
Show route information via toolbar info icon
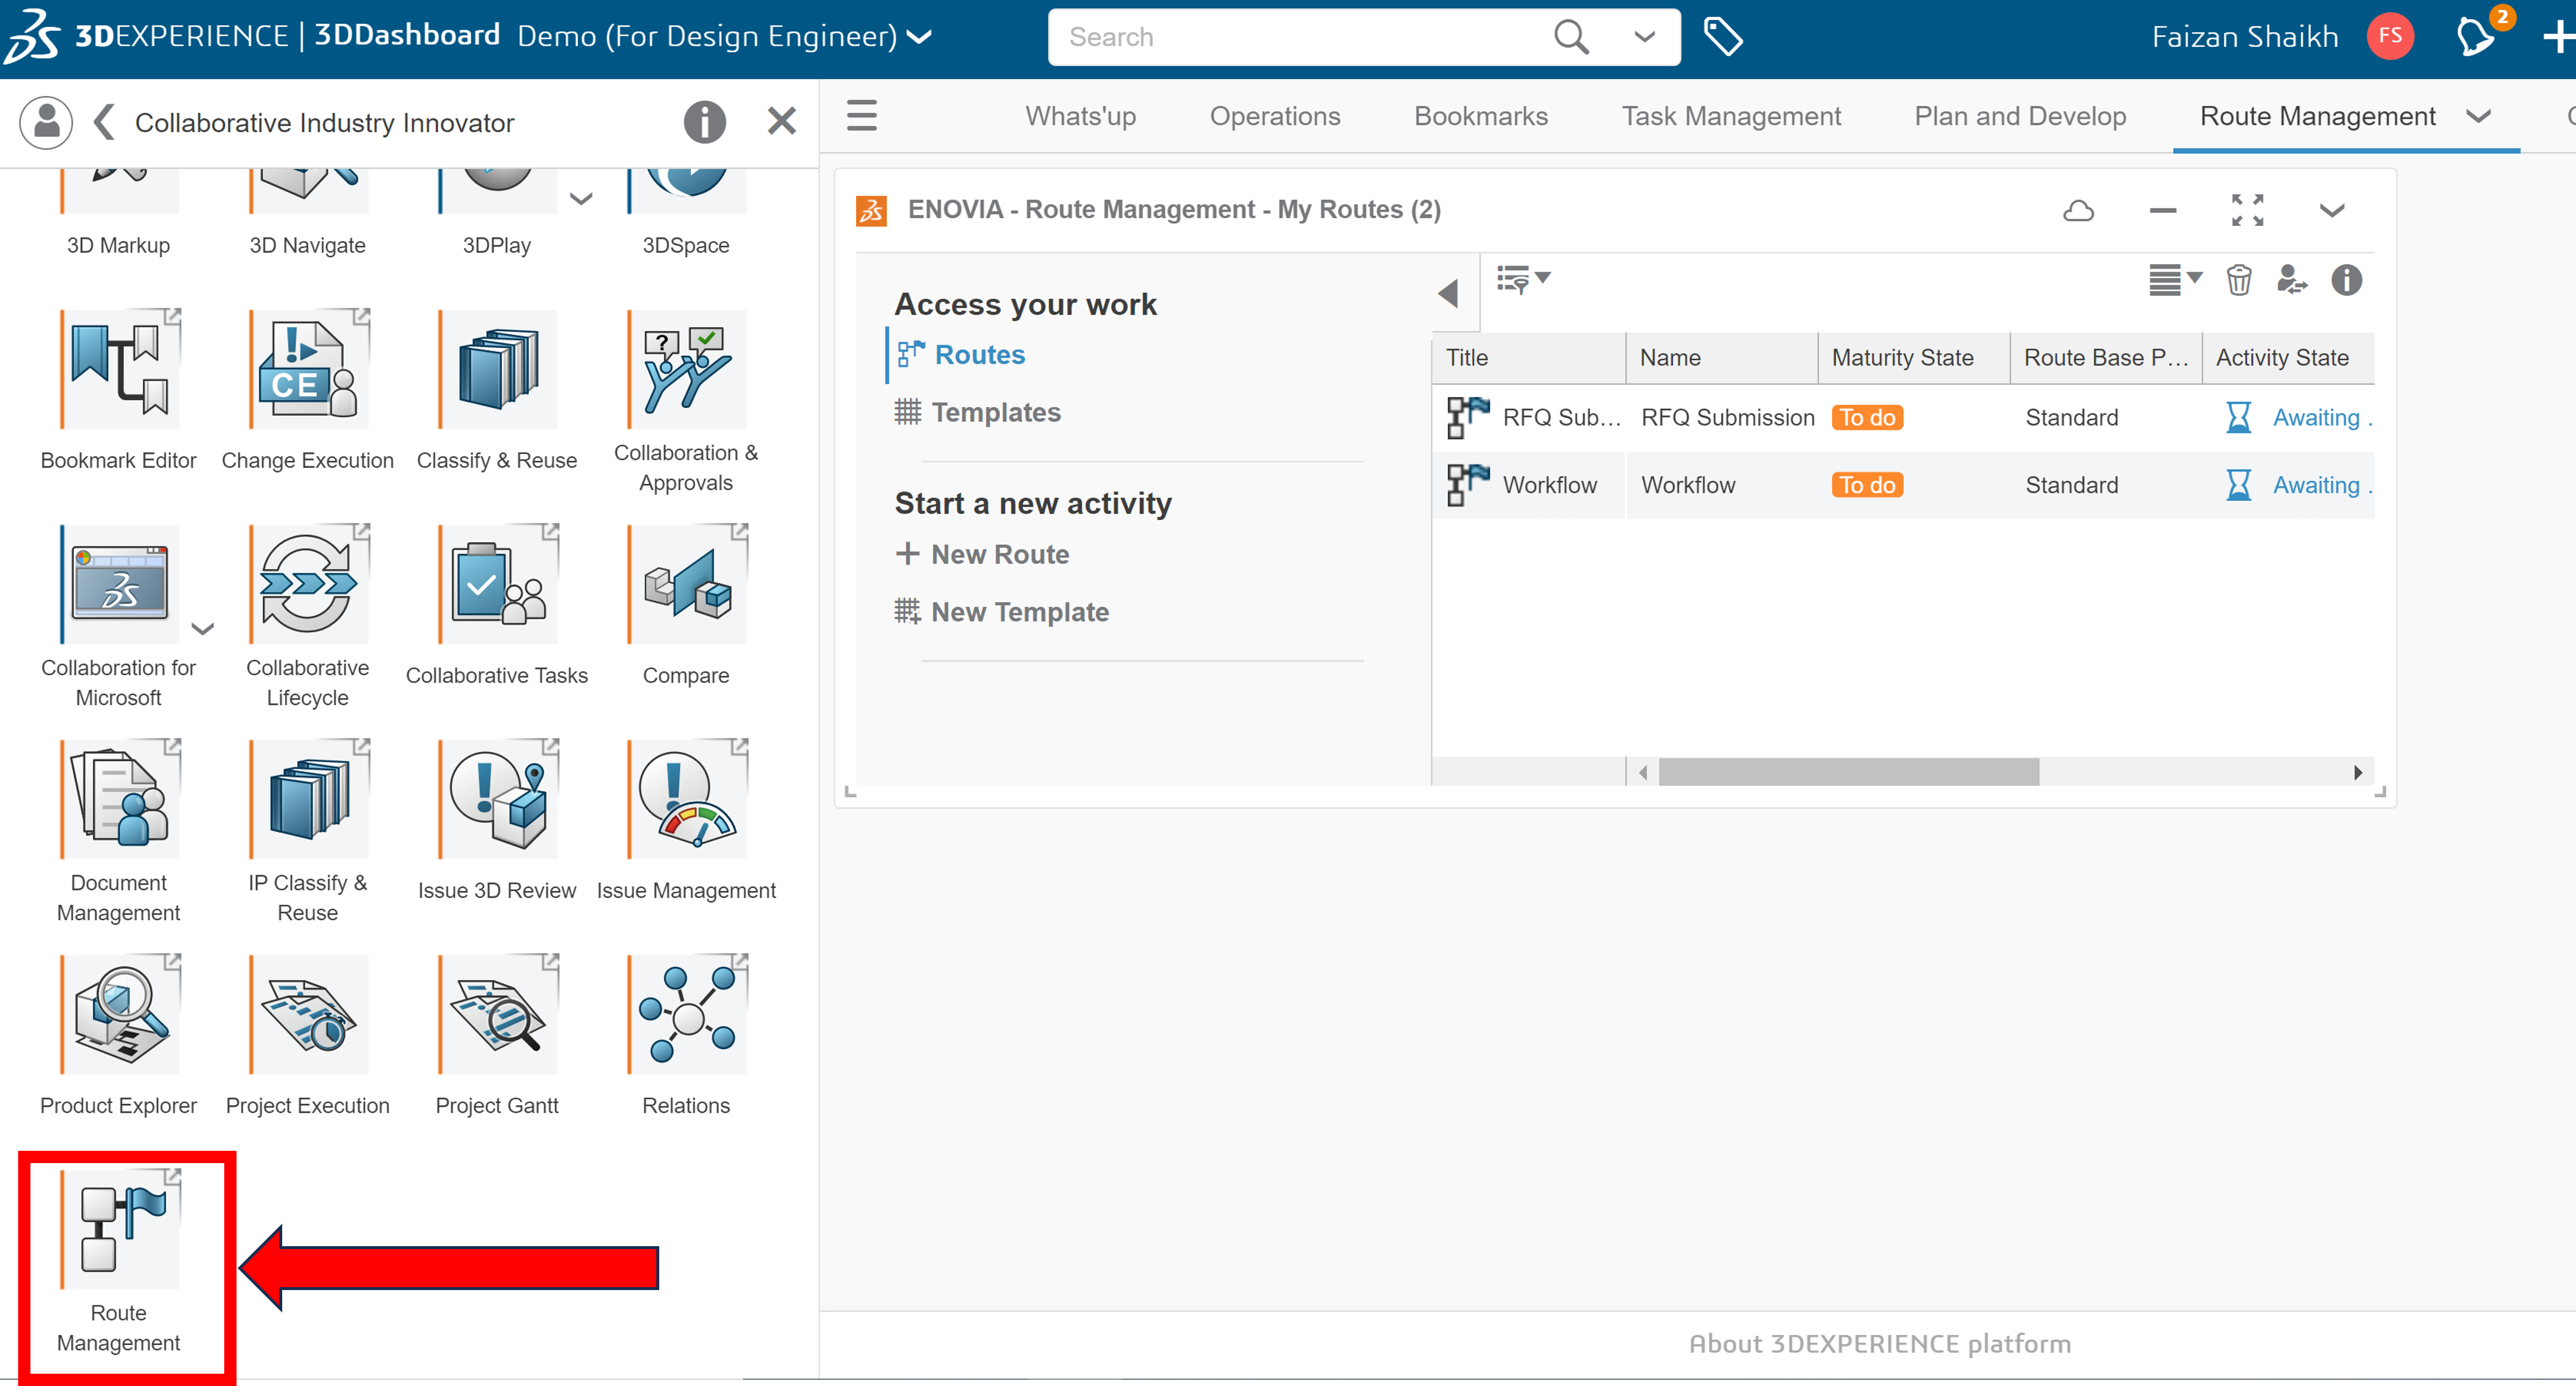(2346, 280)
